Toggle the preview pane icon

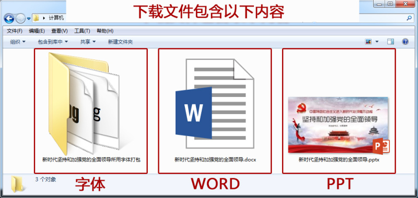pyautogui.click(x=390, y=42)
